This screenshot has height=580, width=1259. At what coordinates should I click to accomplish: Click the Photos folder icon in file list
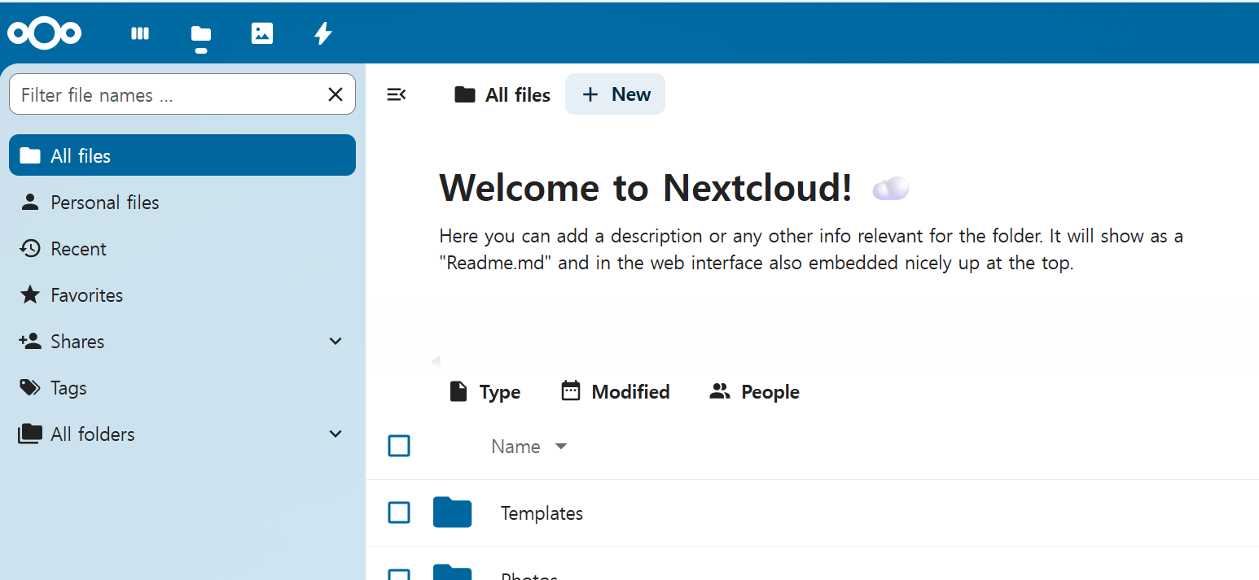[452, 572]
